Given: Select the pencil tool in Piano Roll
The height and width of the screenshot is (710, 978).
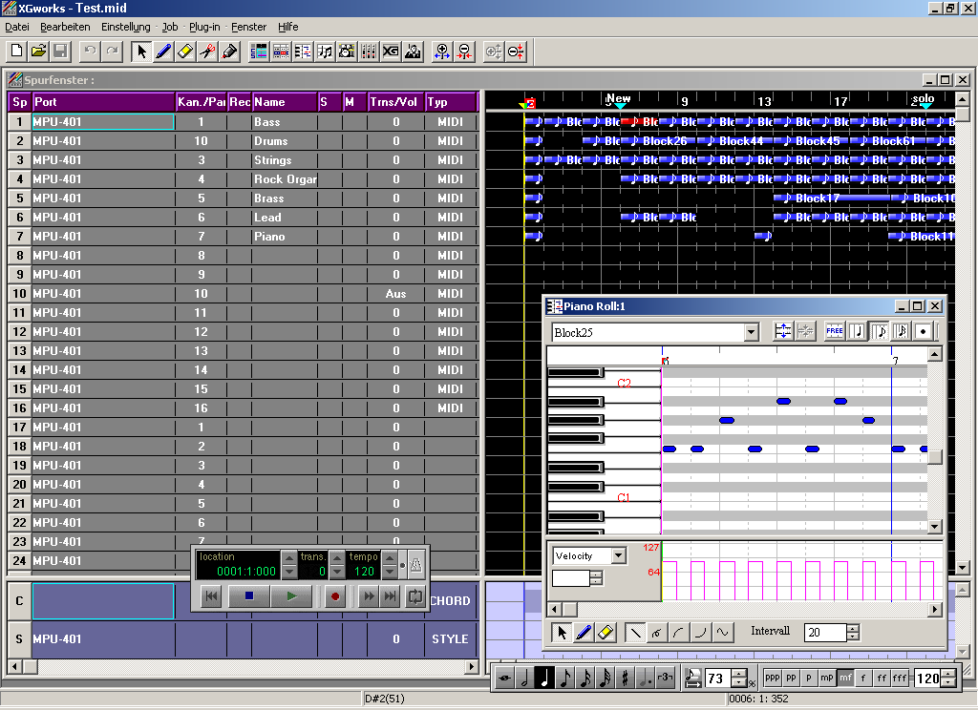Looking at the screenshot, I should pos(584,633).
